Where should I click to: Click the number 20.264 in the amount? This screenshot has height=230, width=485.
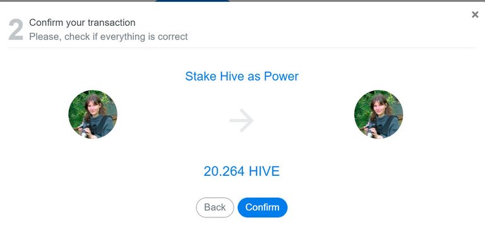click(224, 171)
